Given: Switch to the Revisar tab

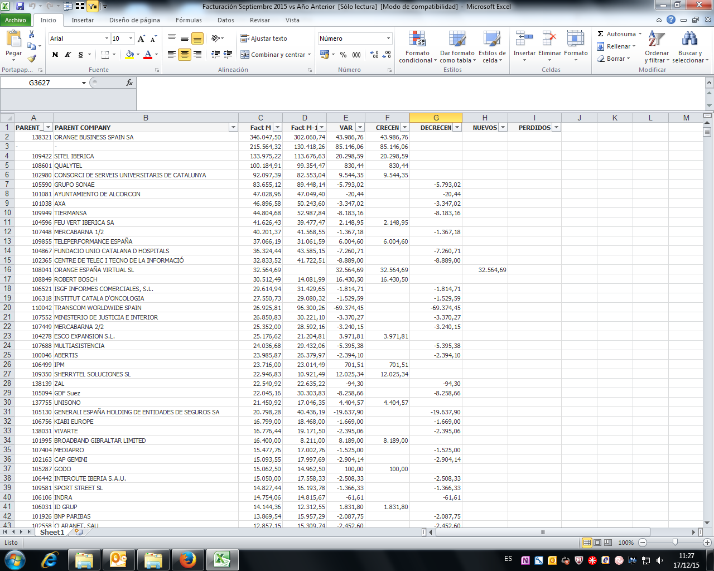Looking at the screenshot, I should pyautogui.click(x=260, y=20).
